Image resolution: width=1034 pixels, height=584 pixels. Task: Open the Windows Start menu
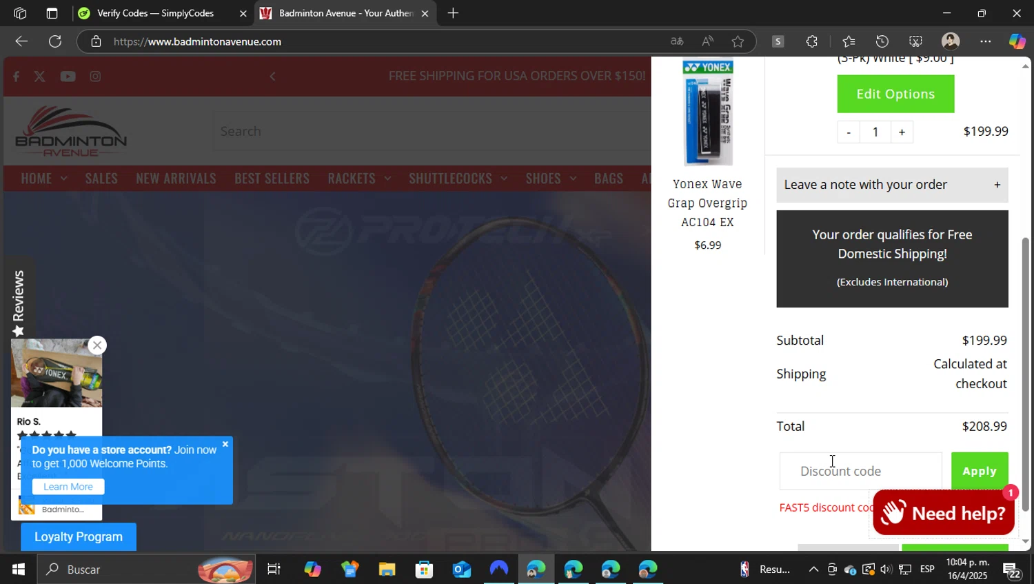coord(19,570)
